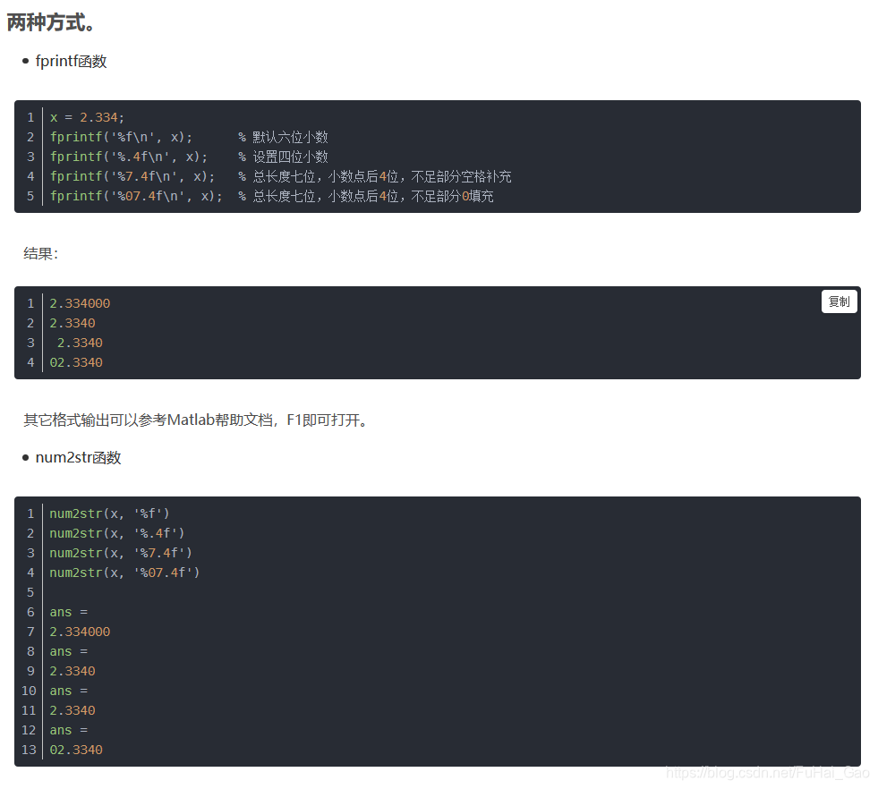
Task: Click ans = on line 10
Action: (68, 691)
